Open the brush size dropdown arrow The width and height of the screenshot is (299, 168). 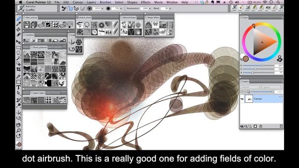102,8
